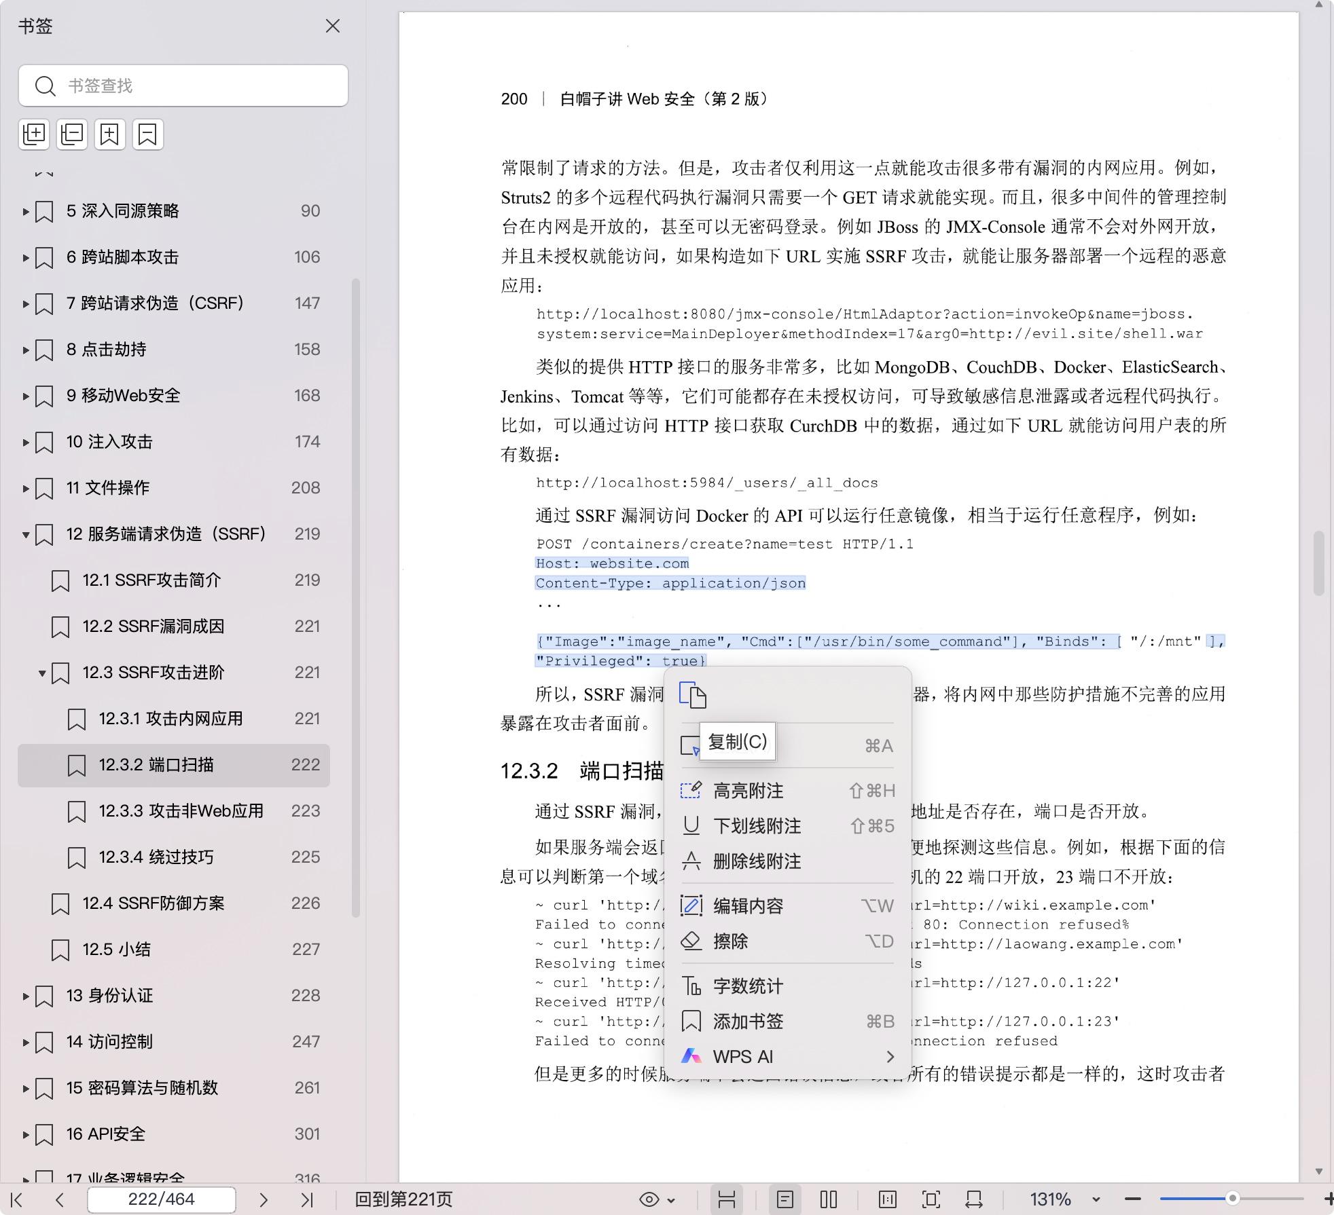Choose 高亮附注 from the context menu
This screenshot has width=1334, height=1215.
788,791
